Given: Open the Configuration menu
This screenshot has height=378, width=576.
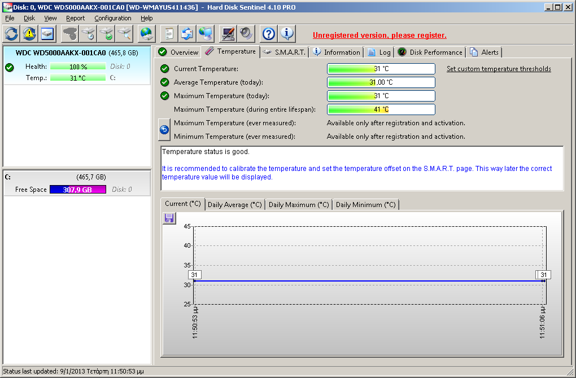Looking at the screenshot, I should point(113,18).
